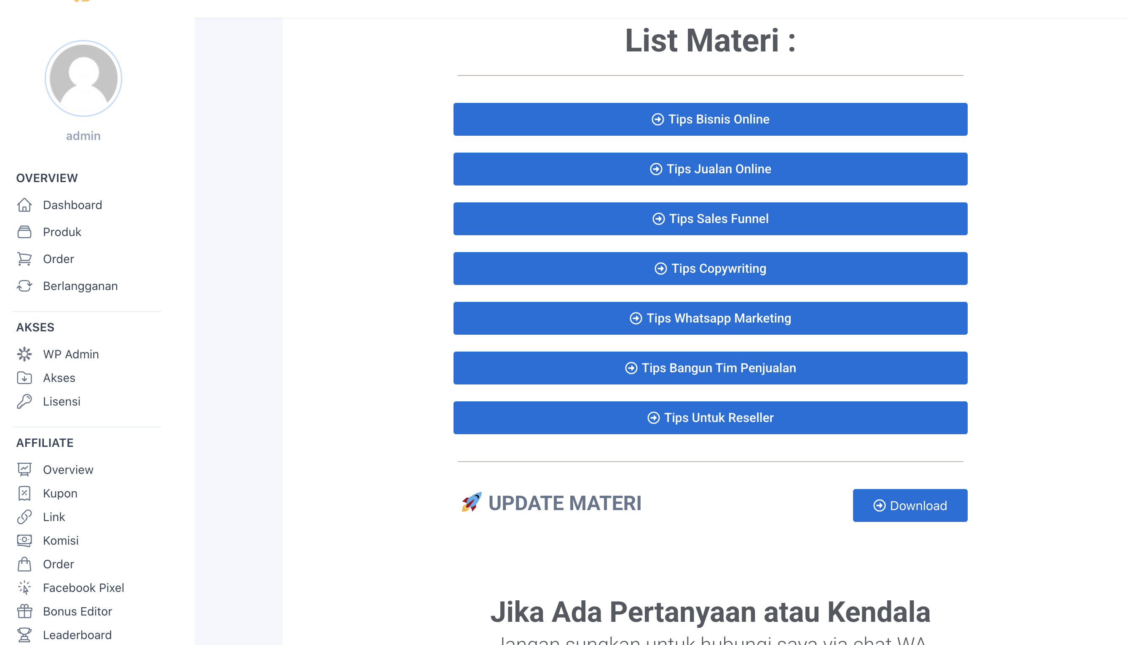
Task: Open the Tips Copywriting material
Action: pos(710,269)
